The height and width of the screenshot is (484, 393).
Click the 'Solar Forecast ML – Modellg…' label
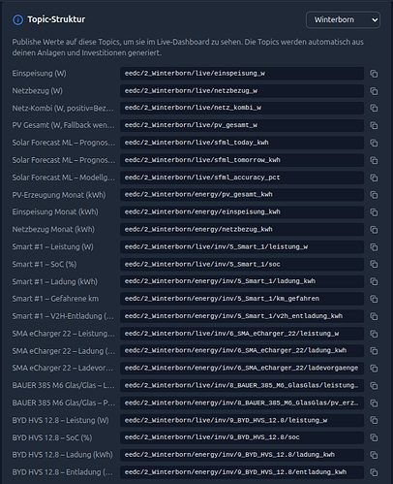(64, 177)
